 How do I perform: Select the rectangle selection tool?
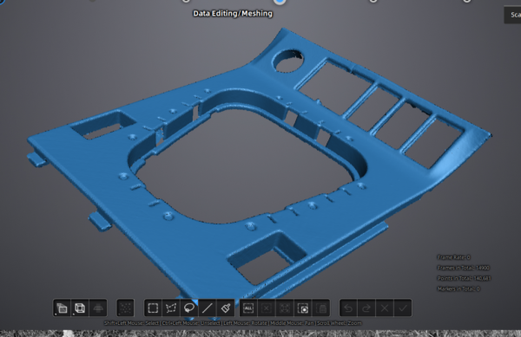pos(153,308)
